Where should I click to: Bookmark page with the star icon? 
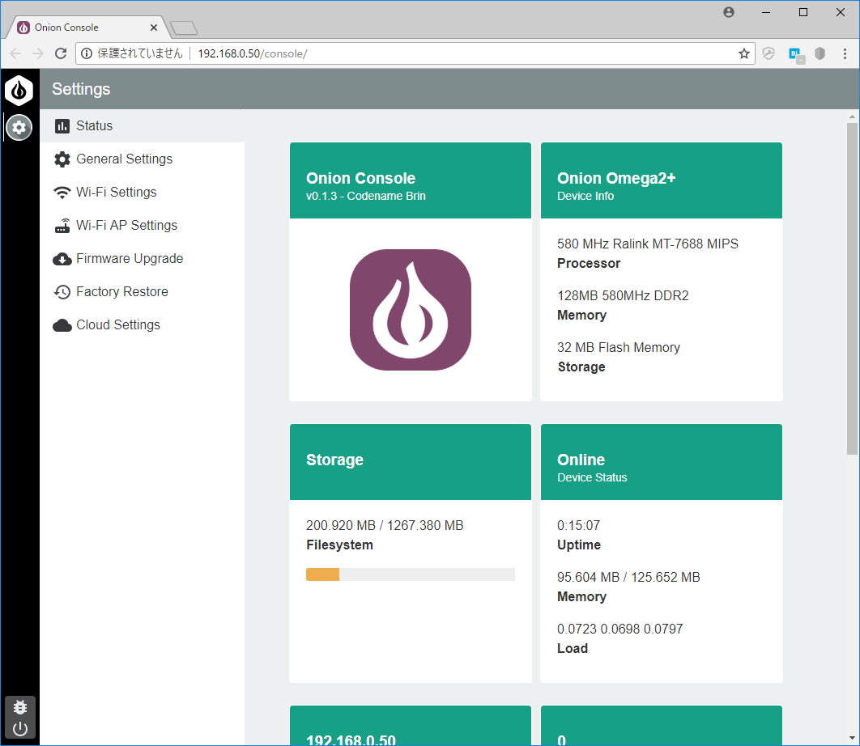click(x=743, y=53)
